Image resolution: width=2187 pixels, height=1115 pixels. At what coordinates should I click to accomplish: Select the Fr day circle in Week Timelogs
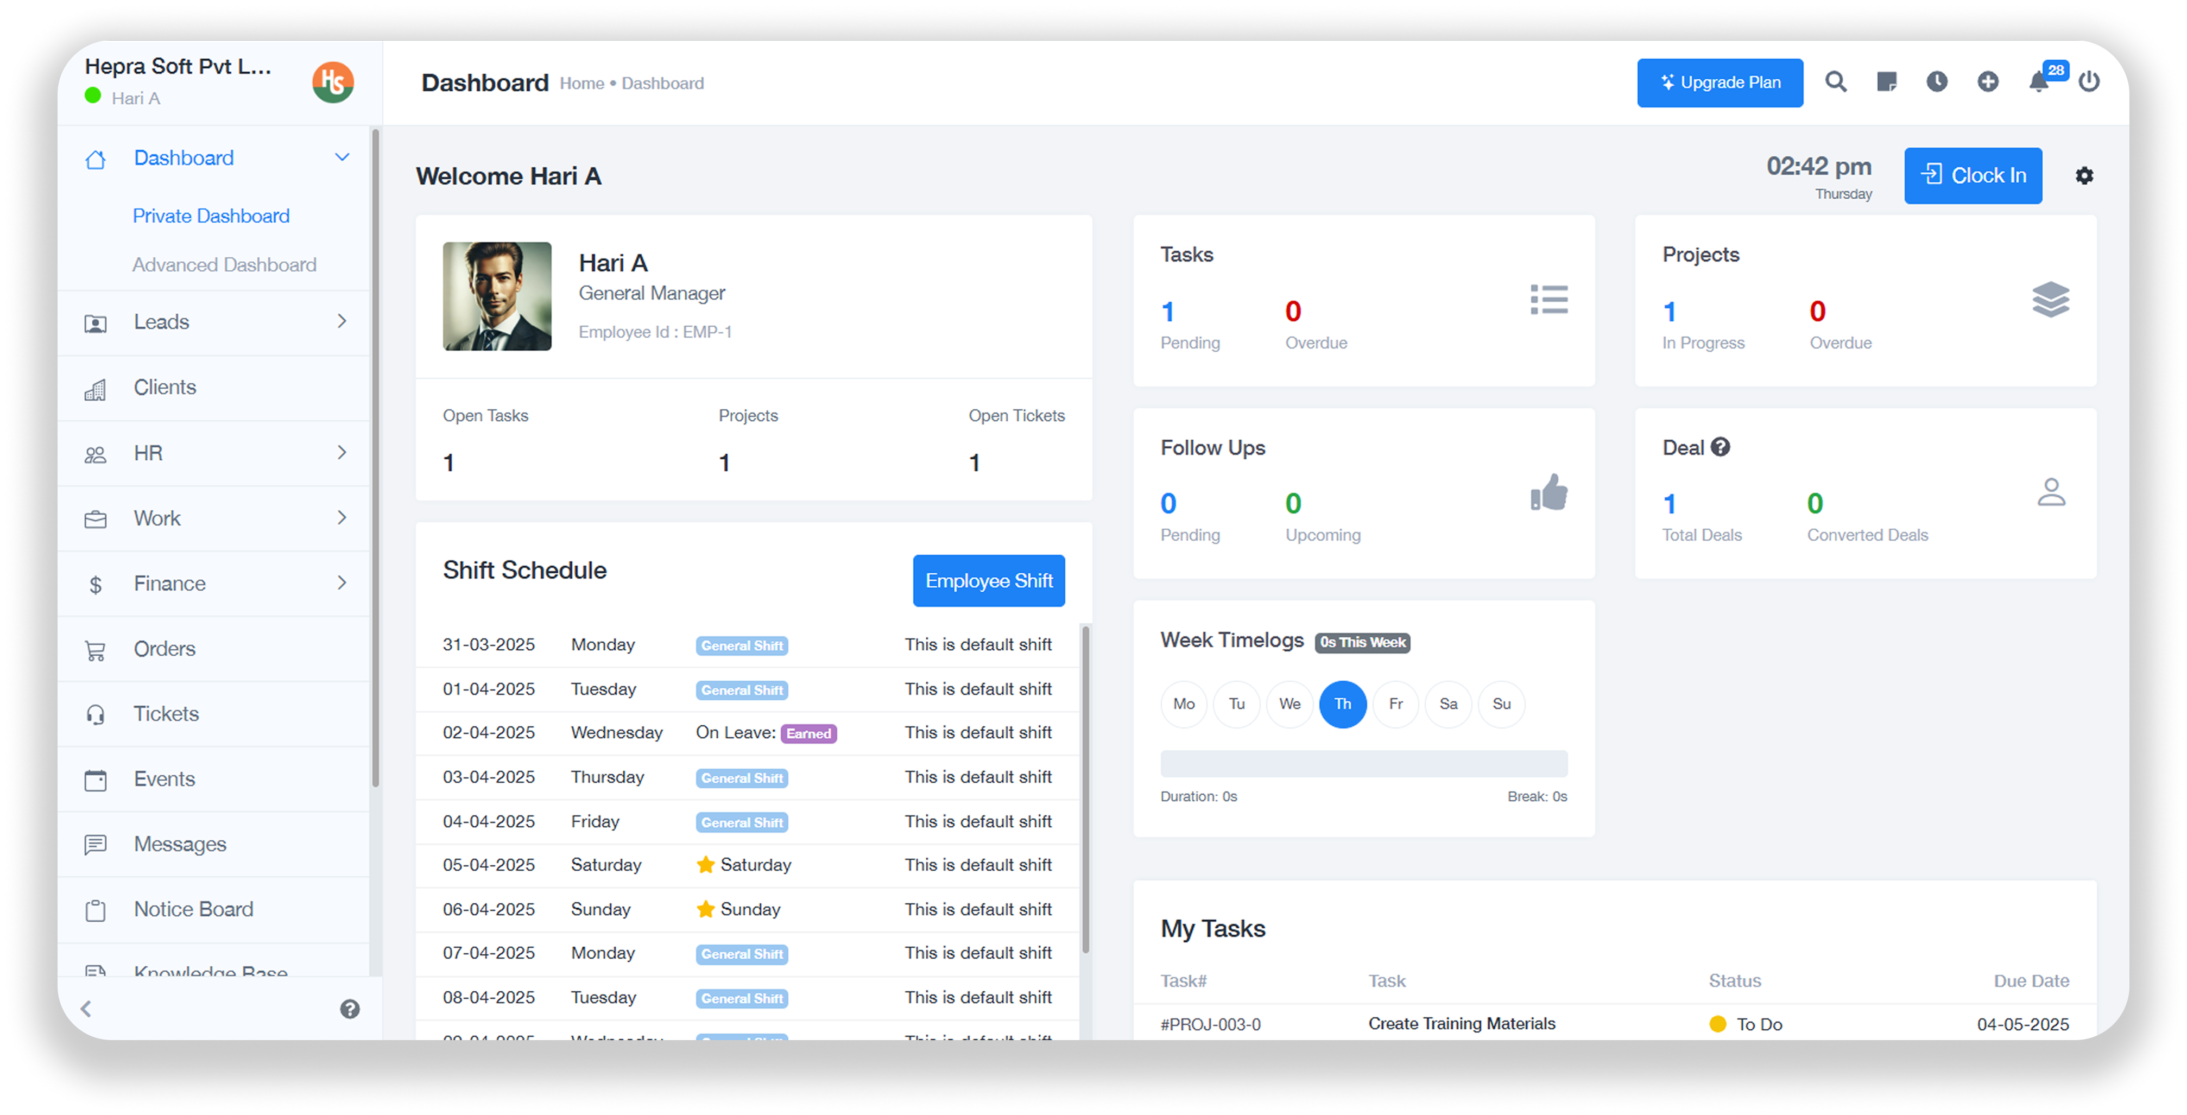(1396, 704)
